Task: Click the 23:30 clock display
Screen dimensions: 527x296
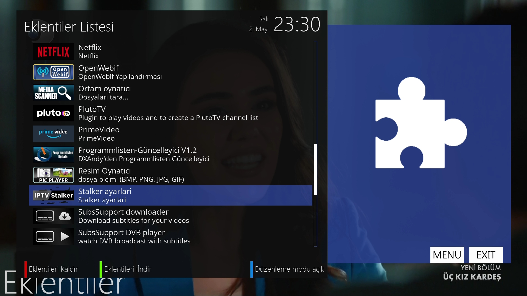Action: (297, 24)
